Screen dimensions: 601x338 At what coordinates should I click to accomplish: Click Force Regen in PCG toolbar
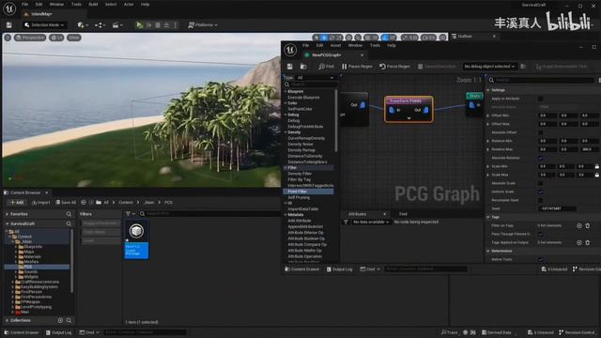394,67
